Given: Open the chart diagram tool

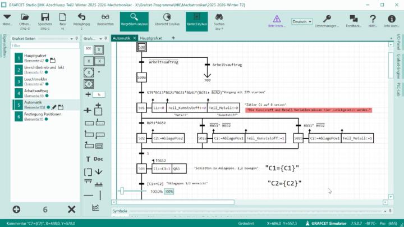Looking at the screenshot, I should (x=95, y=207).
